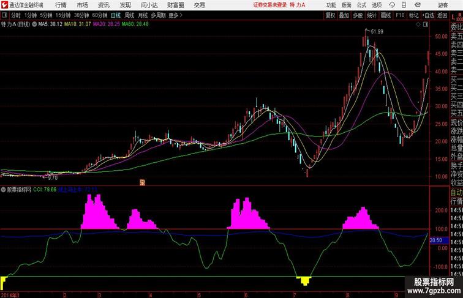Open the mobile phone icon
463x298 pixels.
coord(404,5)
